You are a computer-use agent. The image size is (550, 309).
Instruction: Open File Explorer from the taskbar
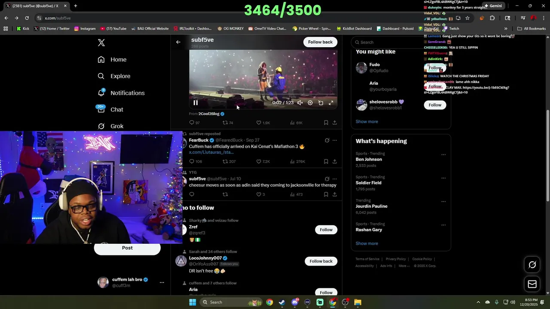click(357, 302)
